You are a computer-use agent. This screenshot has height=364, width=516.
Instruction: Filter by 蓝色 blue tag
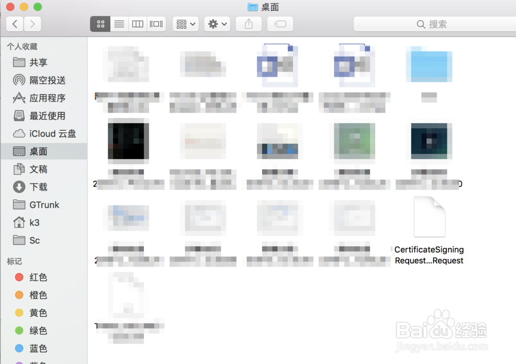pyautogui.click(x=44, y=348)
